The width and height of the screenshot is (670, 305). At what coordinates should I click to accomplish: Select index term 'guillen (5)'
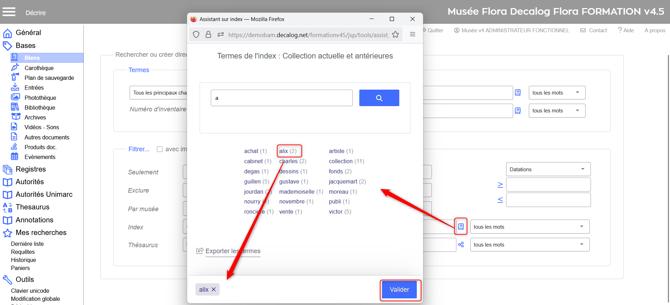[x=257, y=181]
